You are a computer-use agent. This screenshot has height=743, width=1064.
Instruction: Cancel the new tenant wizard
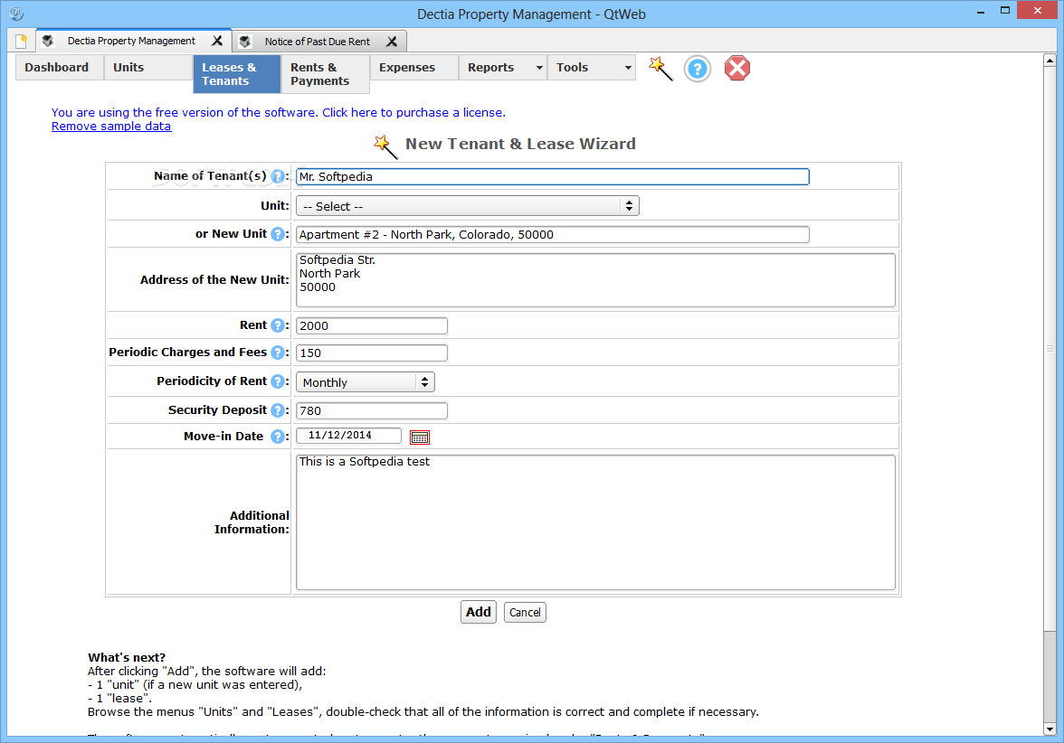pos(525,613)
